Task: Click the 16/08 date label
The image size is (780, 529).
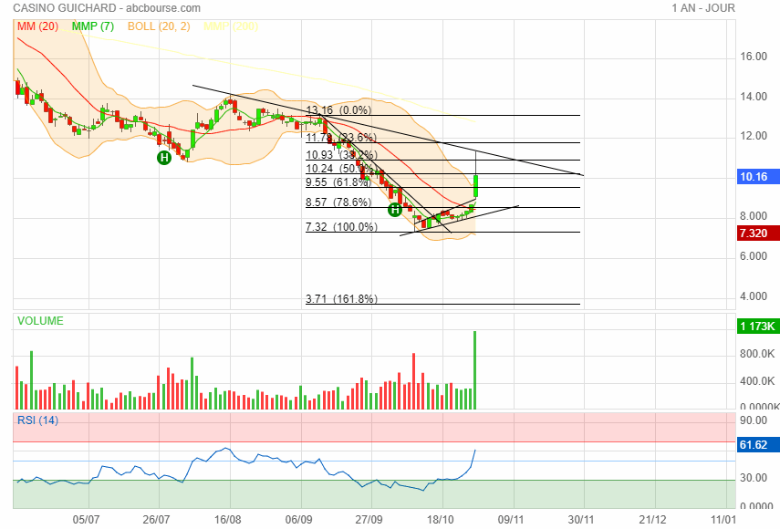Action: 228,520
